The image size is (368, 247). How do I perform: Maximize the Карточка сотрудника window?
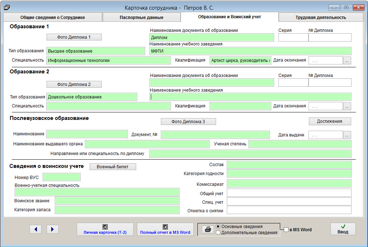point(346,8)
